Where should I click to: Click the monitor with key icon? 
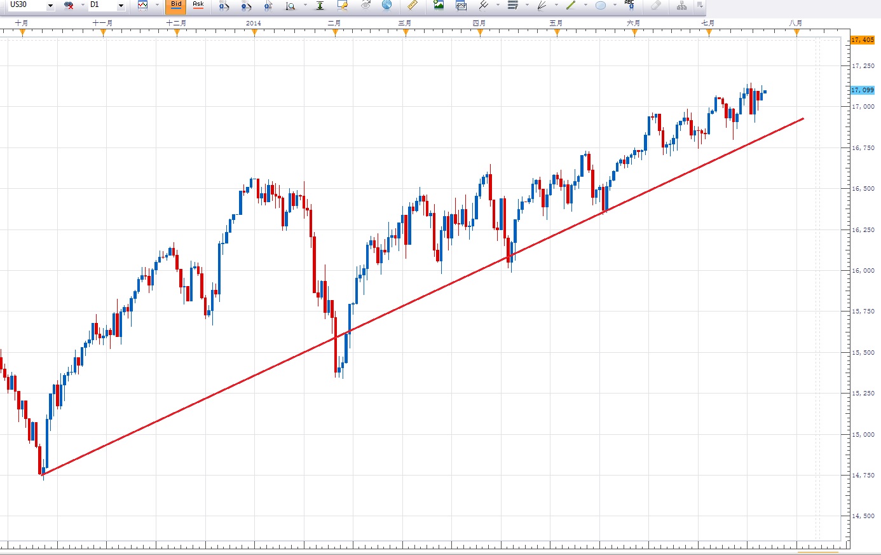point(343,5)
